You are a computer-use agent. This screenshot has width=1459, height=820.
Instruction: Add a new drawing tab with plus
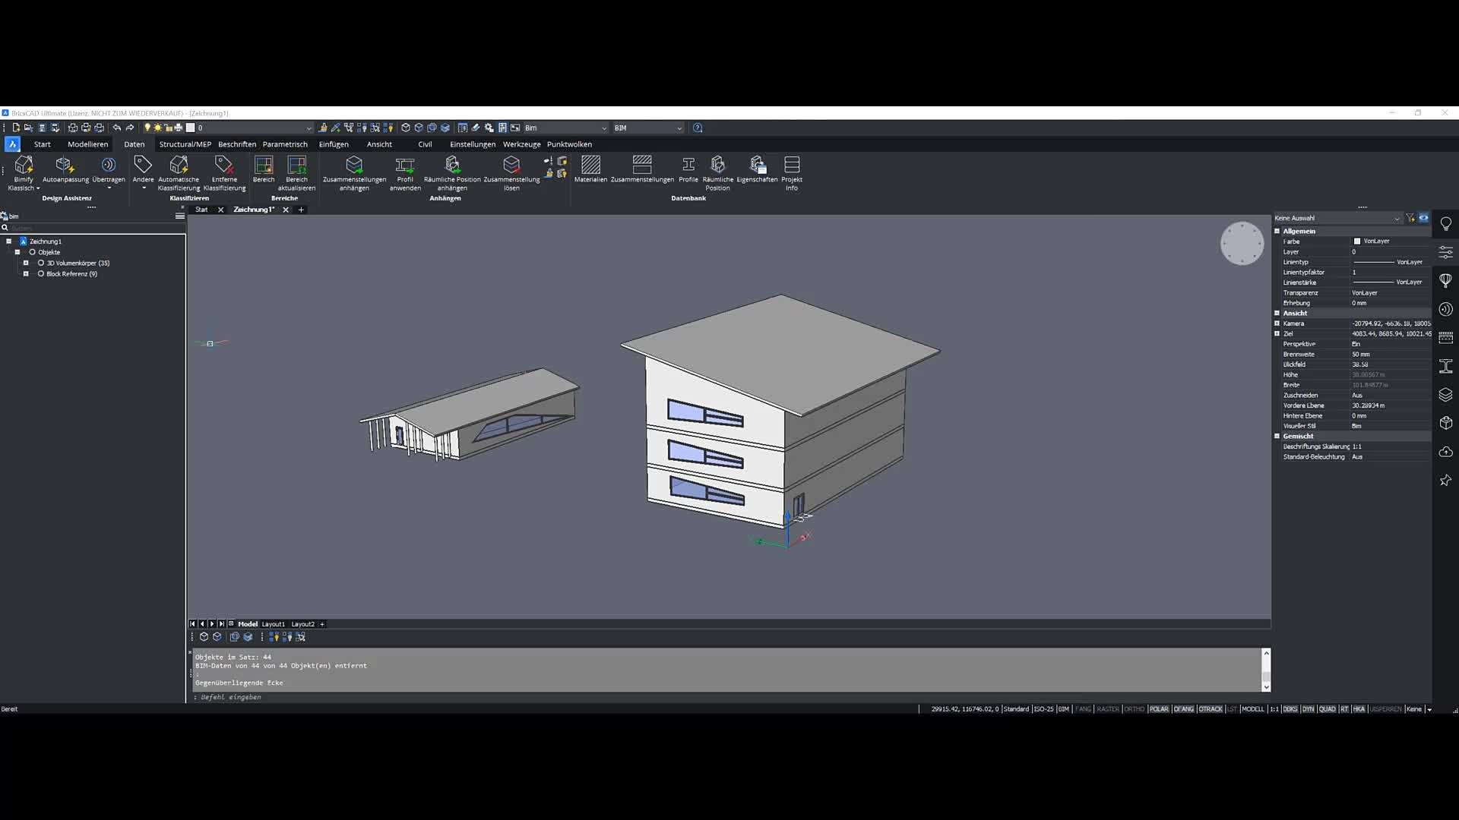pos(301,210)
